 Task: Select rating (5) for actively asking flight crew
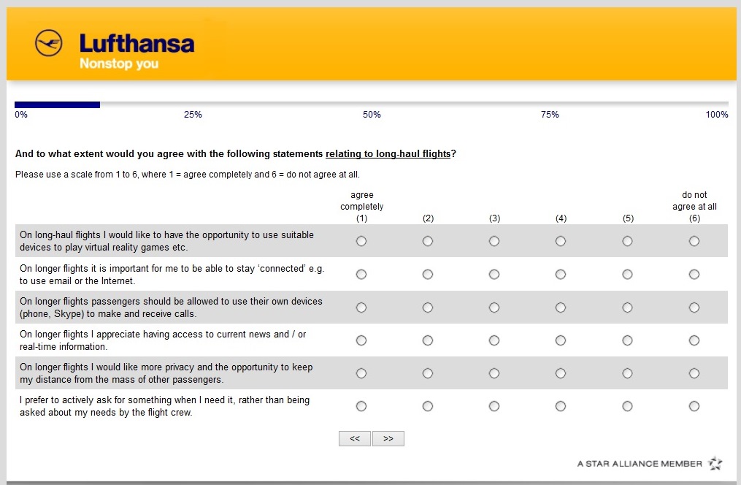pyautogui.click(x=628, y=406)
